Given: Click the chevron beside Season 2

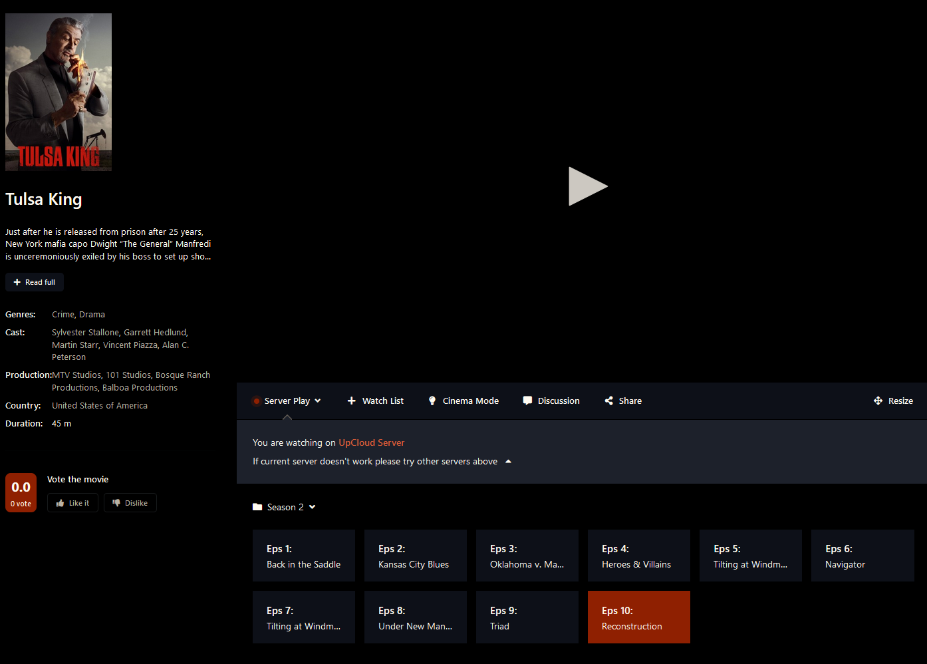Looking at the screenshot, I should pyautogui.click(x=313, y=507).
